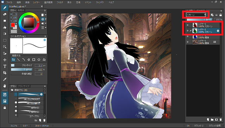Select the Eraser tool
The height and width of the screenshot is (128, 225).
click(x=5, y=14)
